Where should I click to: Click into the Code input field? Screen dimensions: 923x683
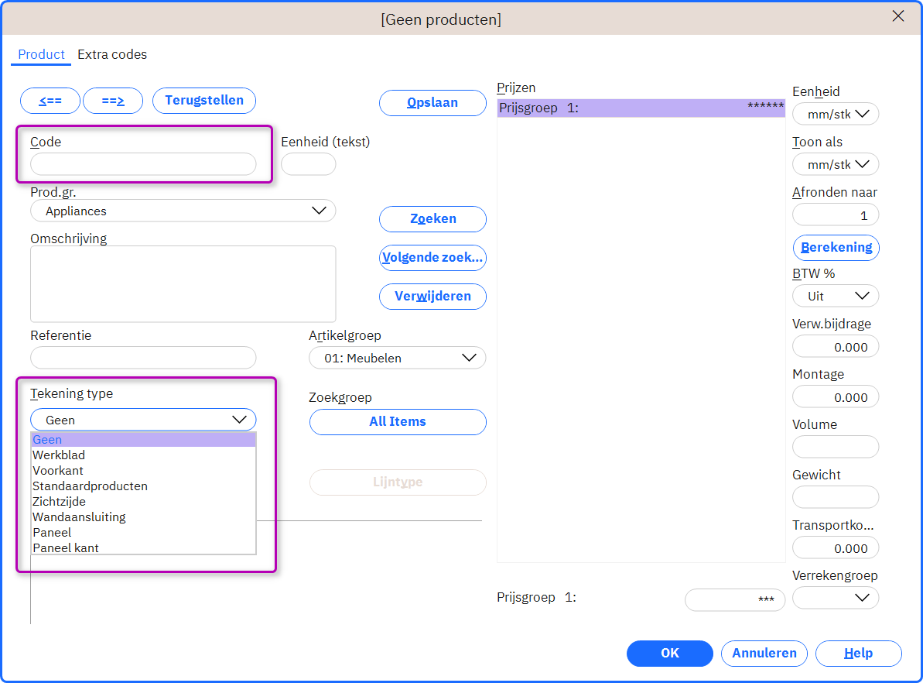pyautogui.click(x=143, y=164)
